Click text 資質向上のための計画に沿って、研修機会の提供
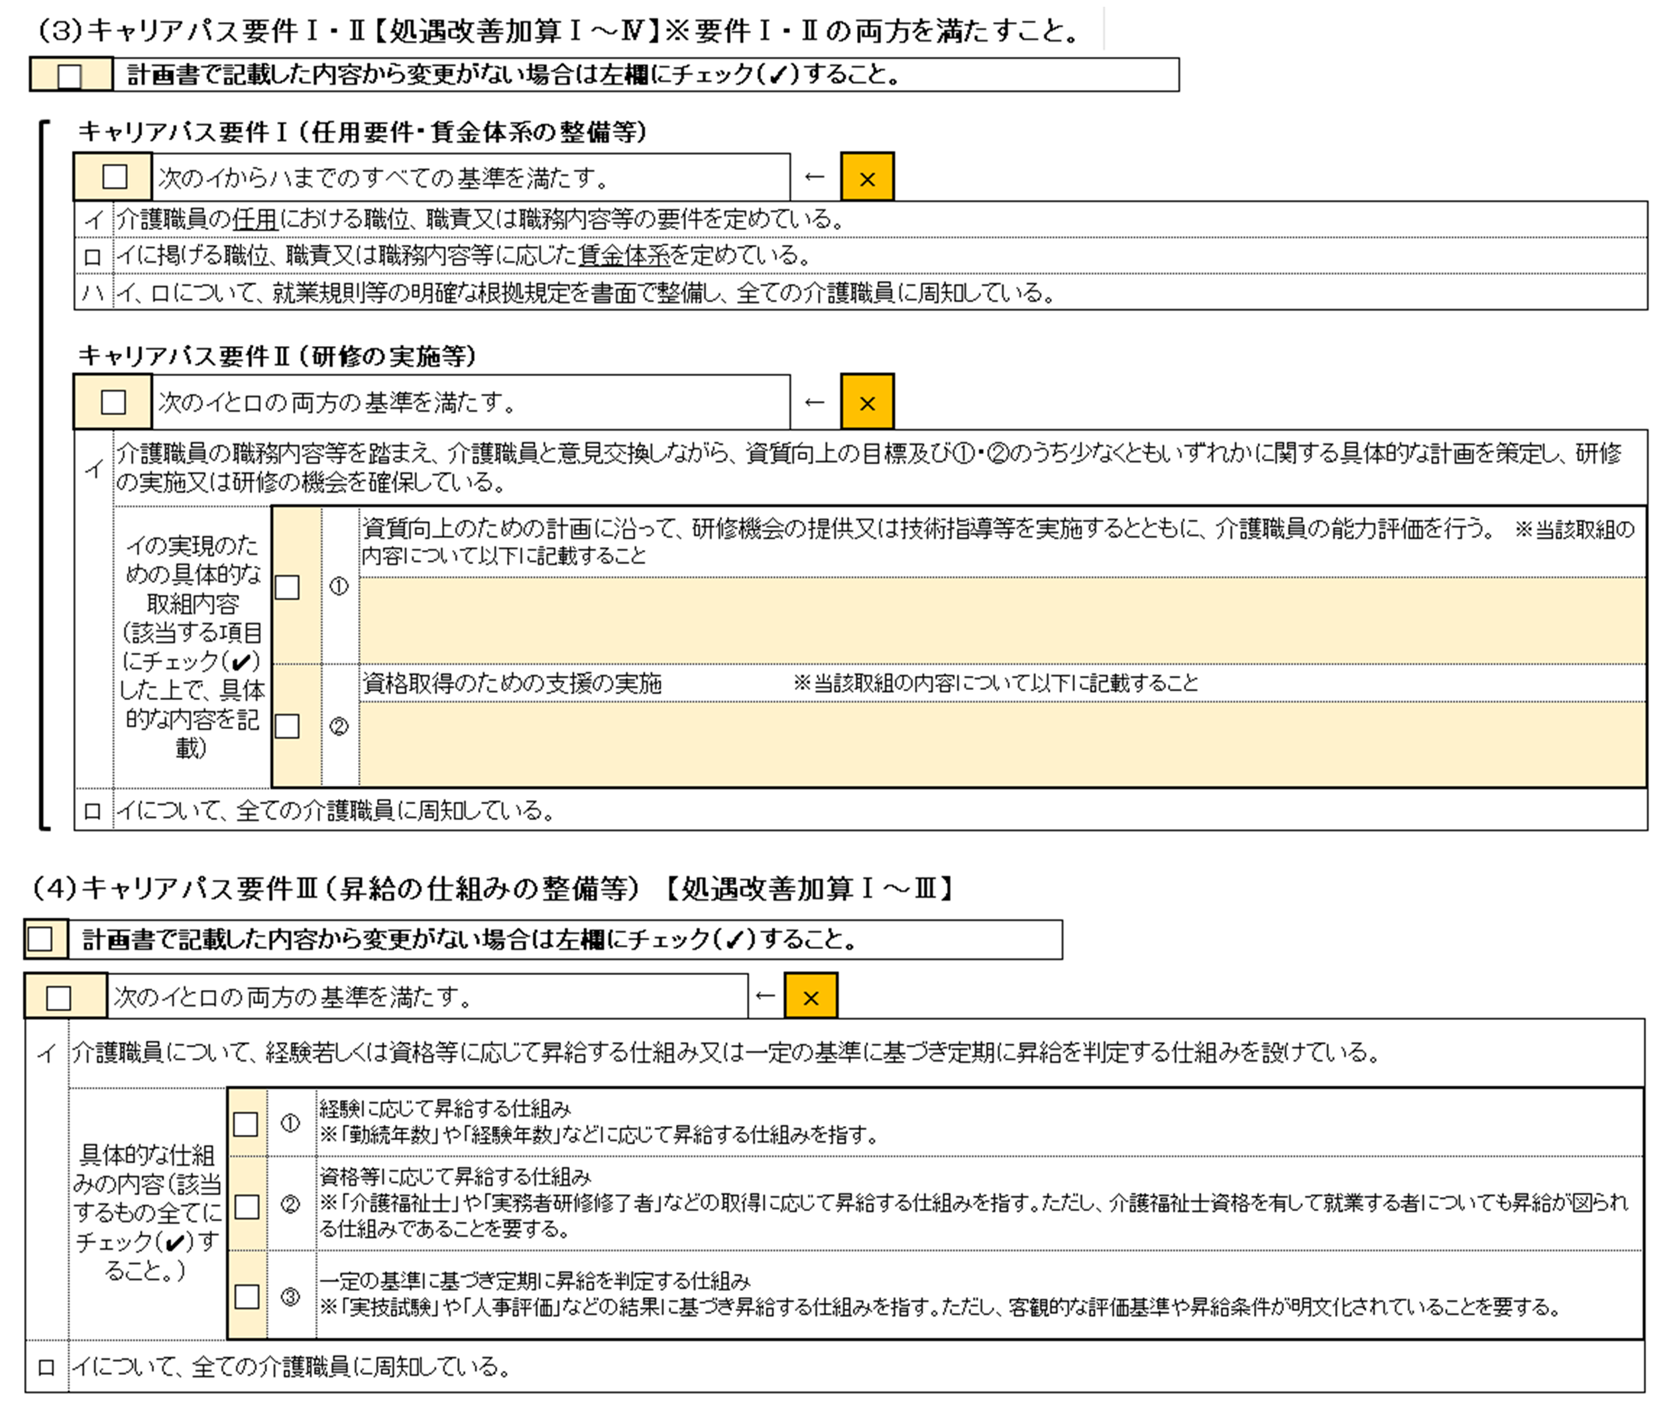 [998, 542]
